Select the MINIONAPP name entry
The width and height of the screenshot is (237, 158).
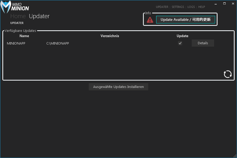pos(16,43)
